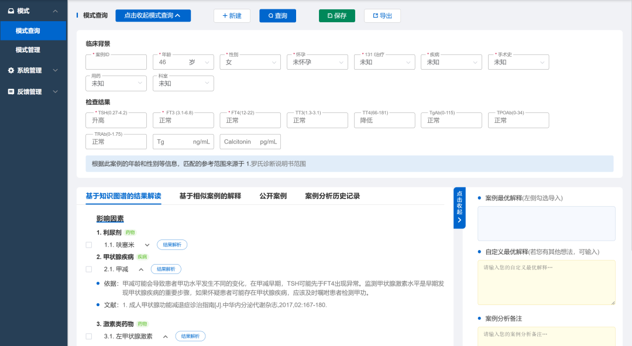Switch to 基于相似案例的解释 tab

coord(210,196)
